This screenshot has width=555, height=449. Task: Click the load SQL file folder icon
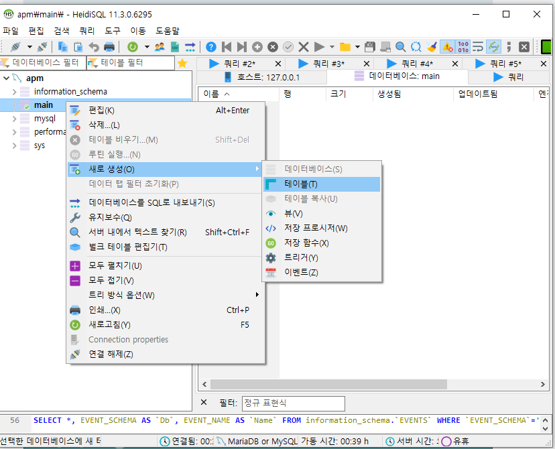pos(345,47)
